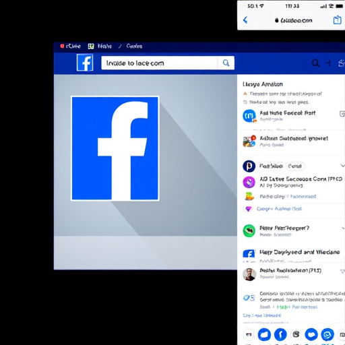The height and width of the screenshot is (345, 345).
Task: Click the orange warning triangle in right panel
Action: click(x=245, y=94)
